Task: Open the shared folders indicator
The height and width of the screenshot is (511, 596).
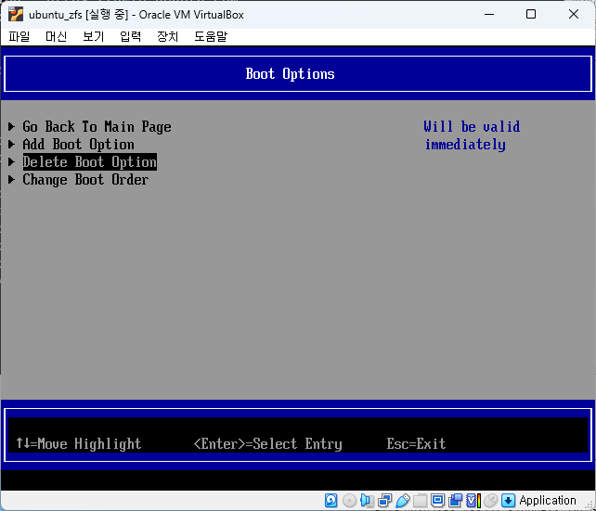Action: pos(420,500)
